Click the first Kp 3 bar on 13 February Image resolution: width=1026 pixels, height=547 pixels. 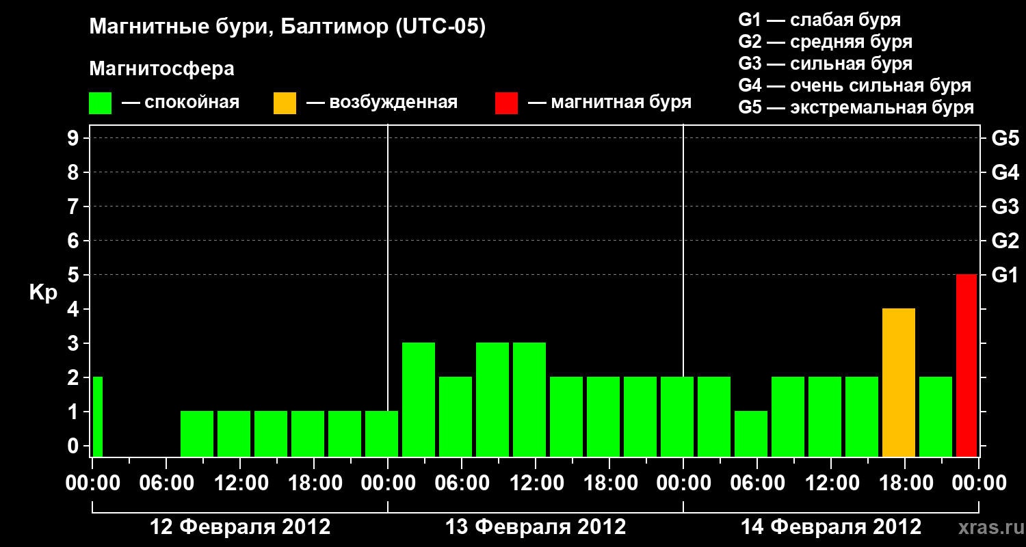419,399
